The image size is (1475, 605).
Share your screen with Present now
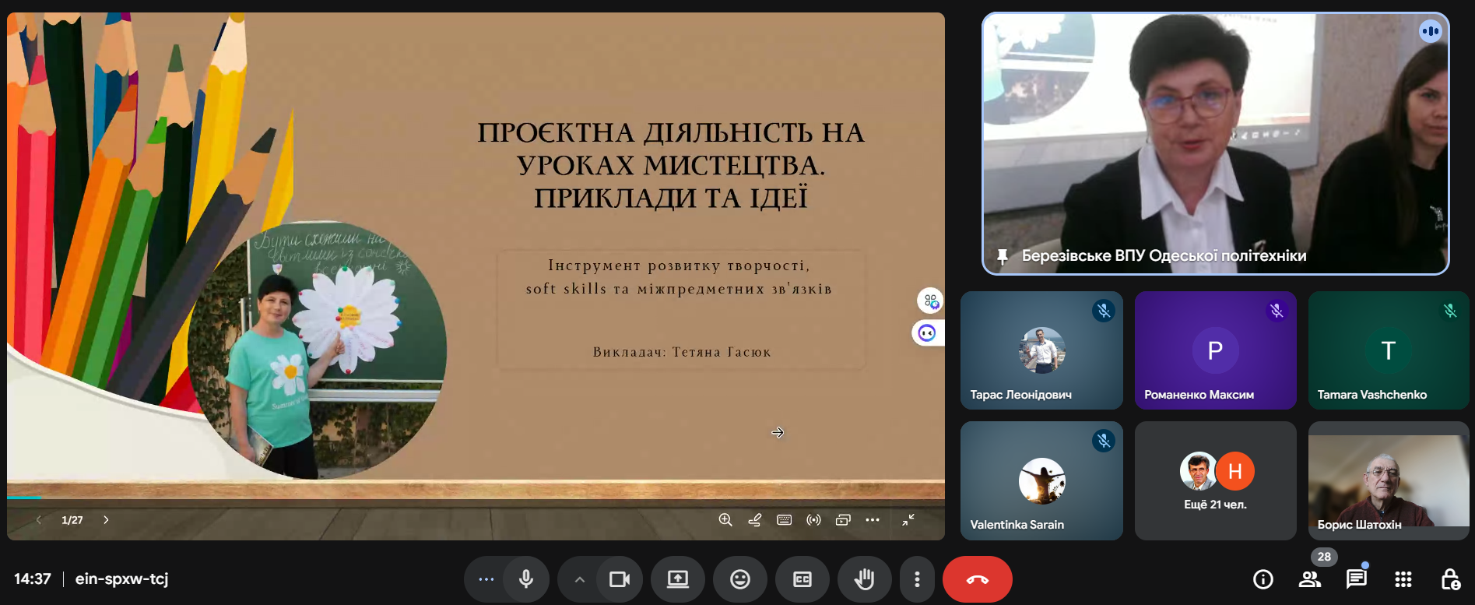[x=677, y=579]
